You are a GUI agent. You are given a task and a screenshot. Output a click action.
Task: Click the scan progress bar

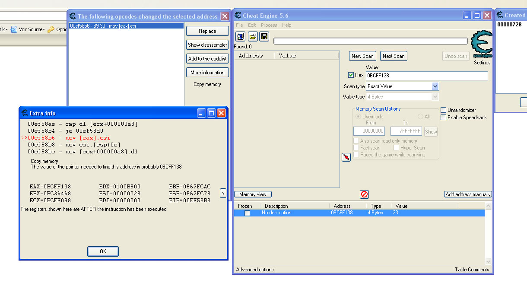(x=371, y=41)
